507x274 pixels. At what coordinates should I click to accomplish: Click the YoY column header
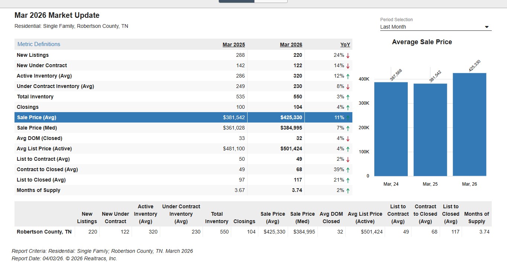pyautogui.click(x=345, y=45)
